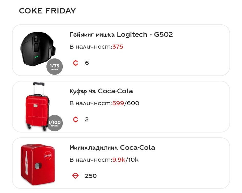Select the 'Куфар на Coca-Cola' title

(x=101, y=91)
